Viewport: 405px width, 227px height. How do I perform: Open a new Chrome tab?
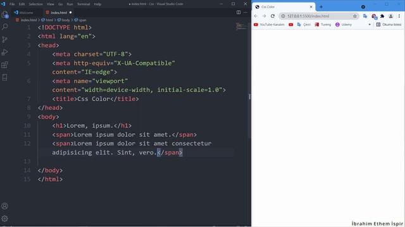click(321, 7)
